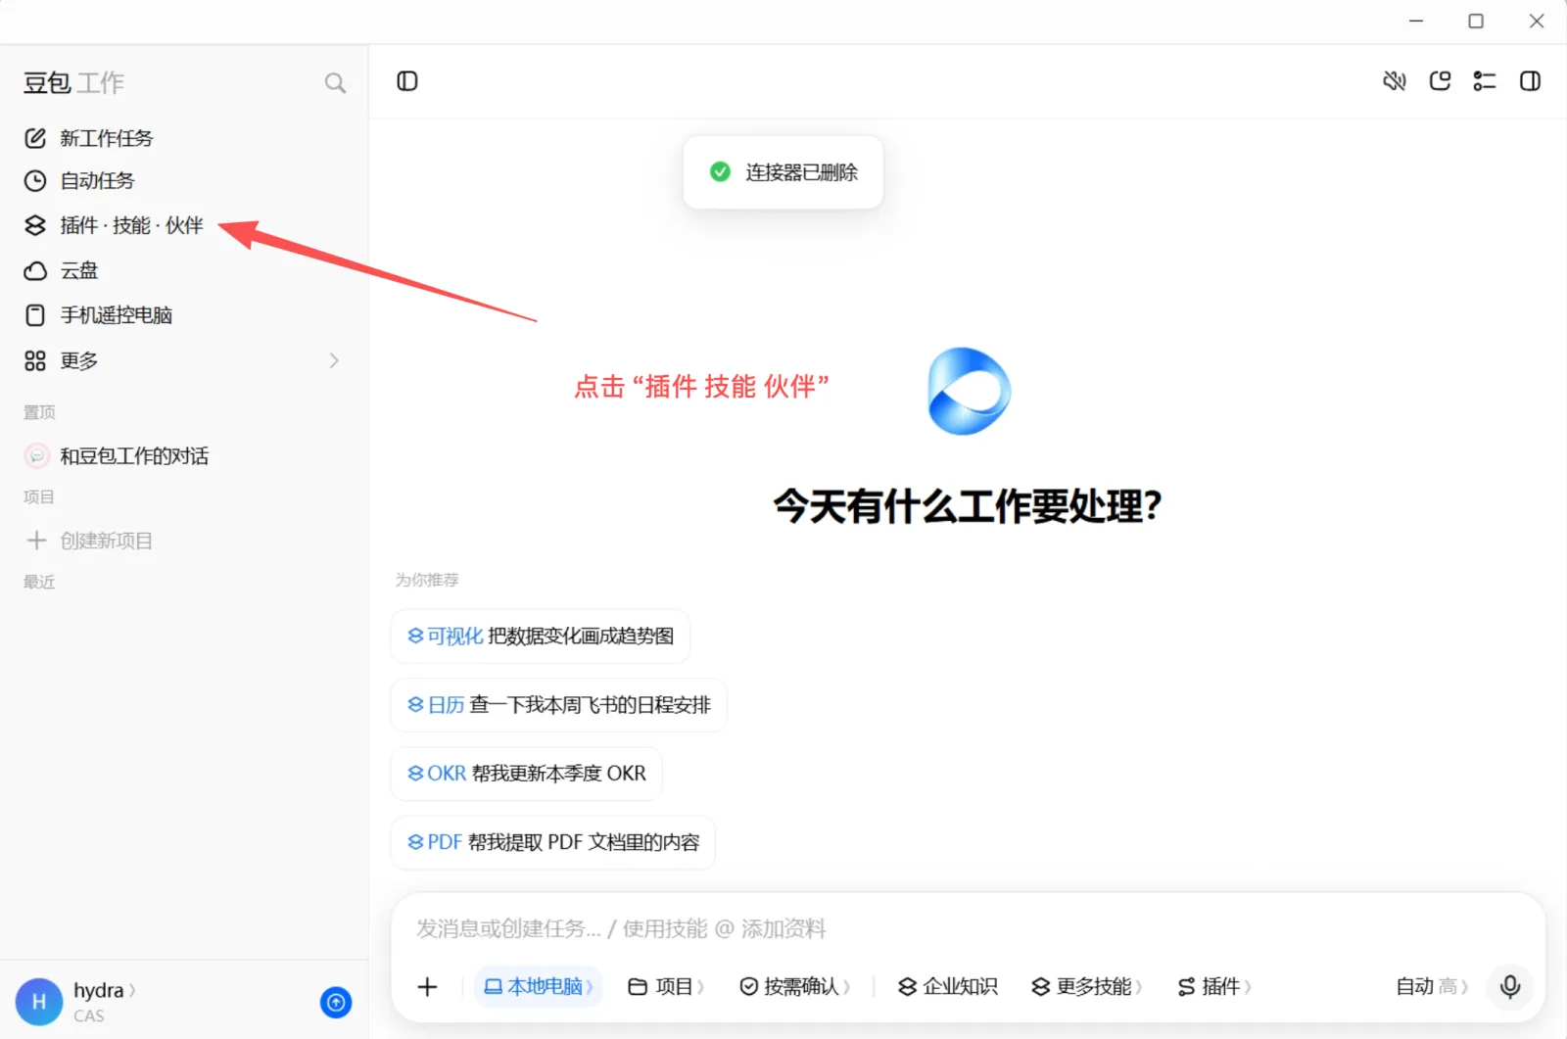
Task: Open the task list icon in top toolbar
Action: tap(1485, 81)
